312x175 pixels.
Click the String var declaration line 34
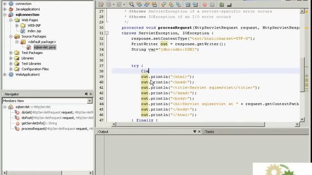point(165,50)
